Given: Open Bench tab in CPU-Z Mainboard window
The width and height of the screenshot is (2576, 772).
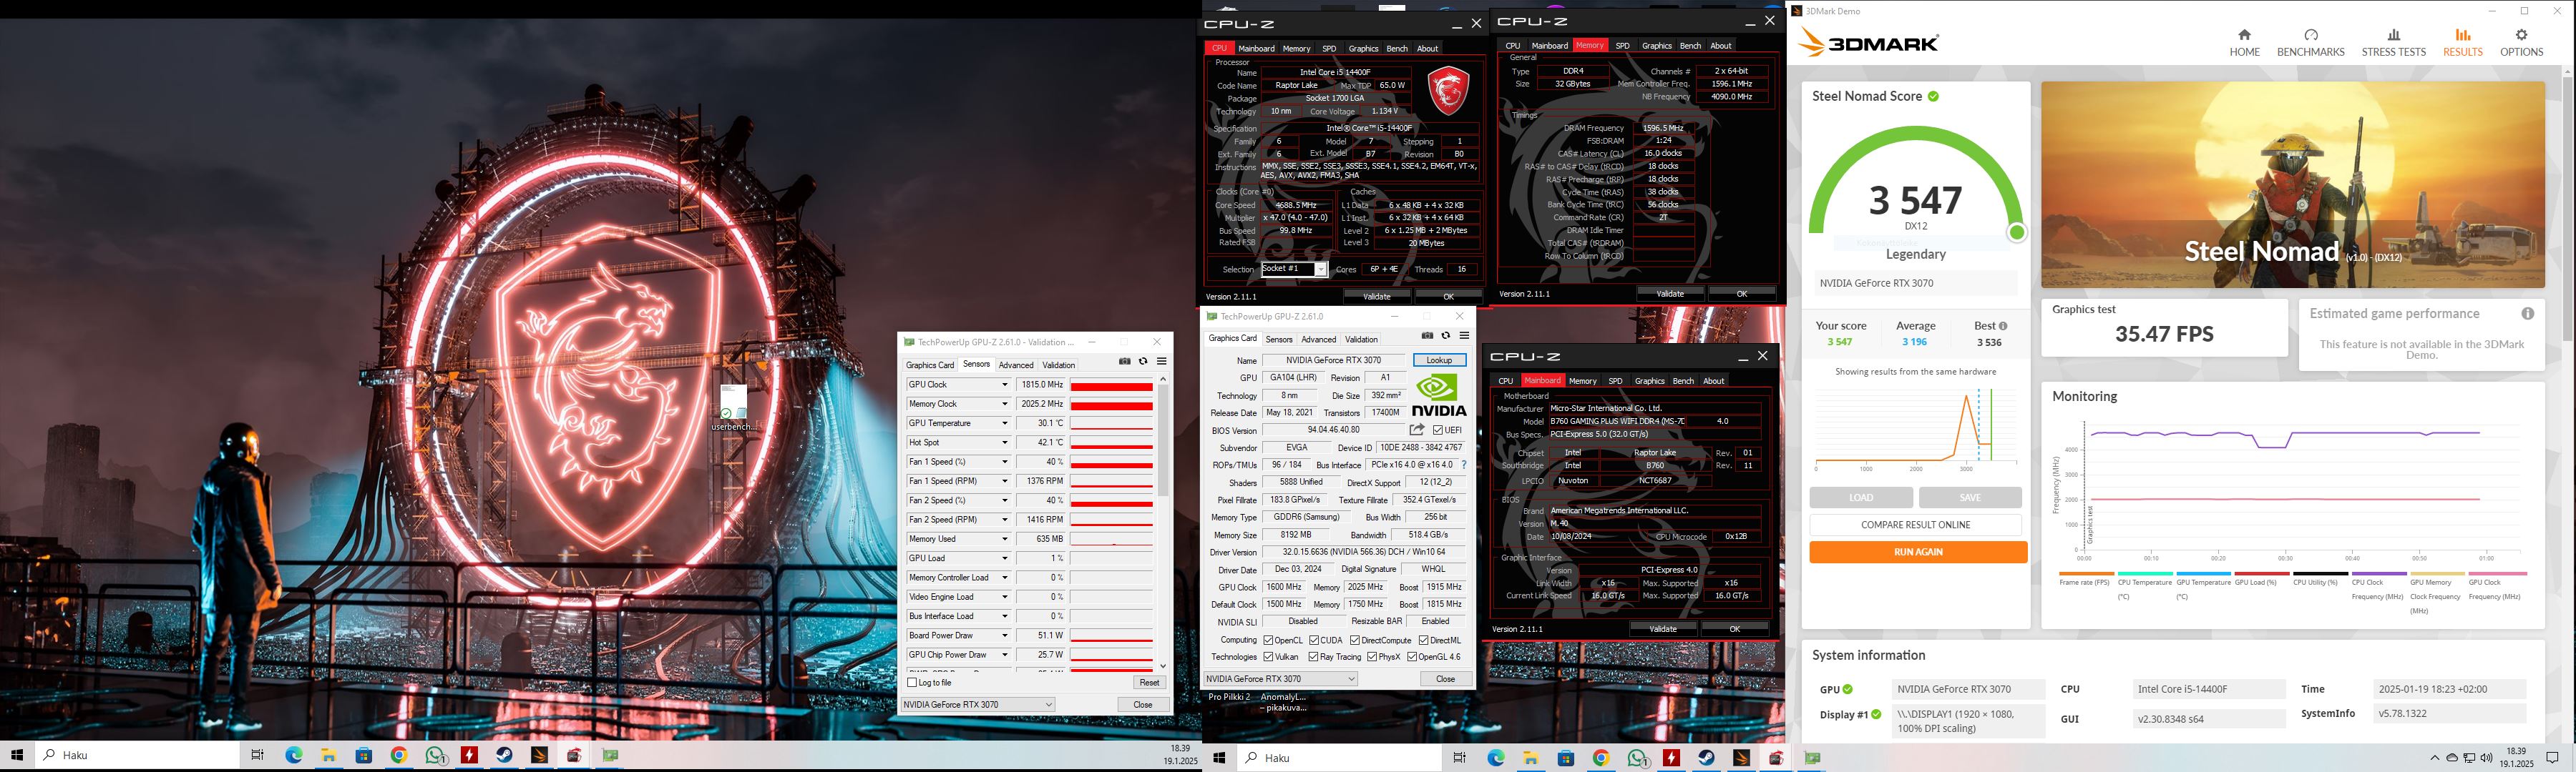Looking at the screenshot, I should tap(1683, 380).
